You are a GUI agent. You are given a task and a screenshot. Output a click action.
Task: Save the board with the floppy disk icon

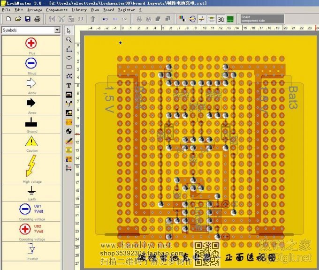(27, 19)
